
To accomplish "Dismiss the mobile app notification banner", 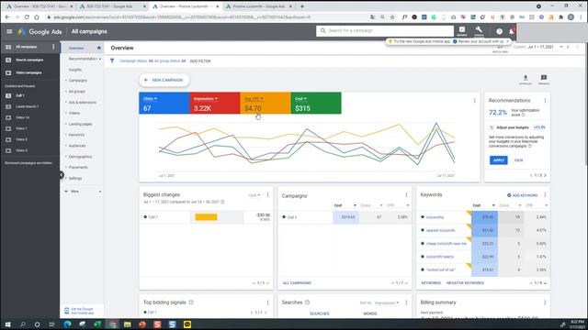I will tap(508, 41).
